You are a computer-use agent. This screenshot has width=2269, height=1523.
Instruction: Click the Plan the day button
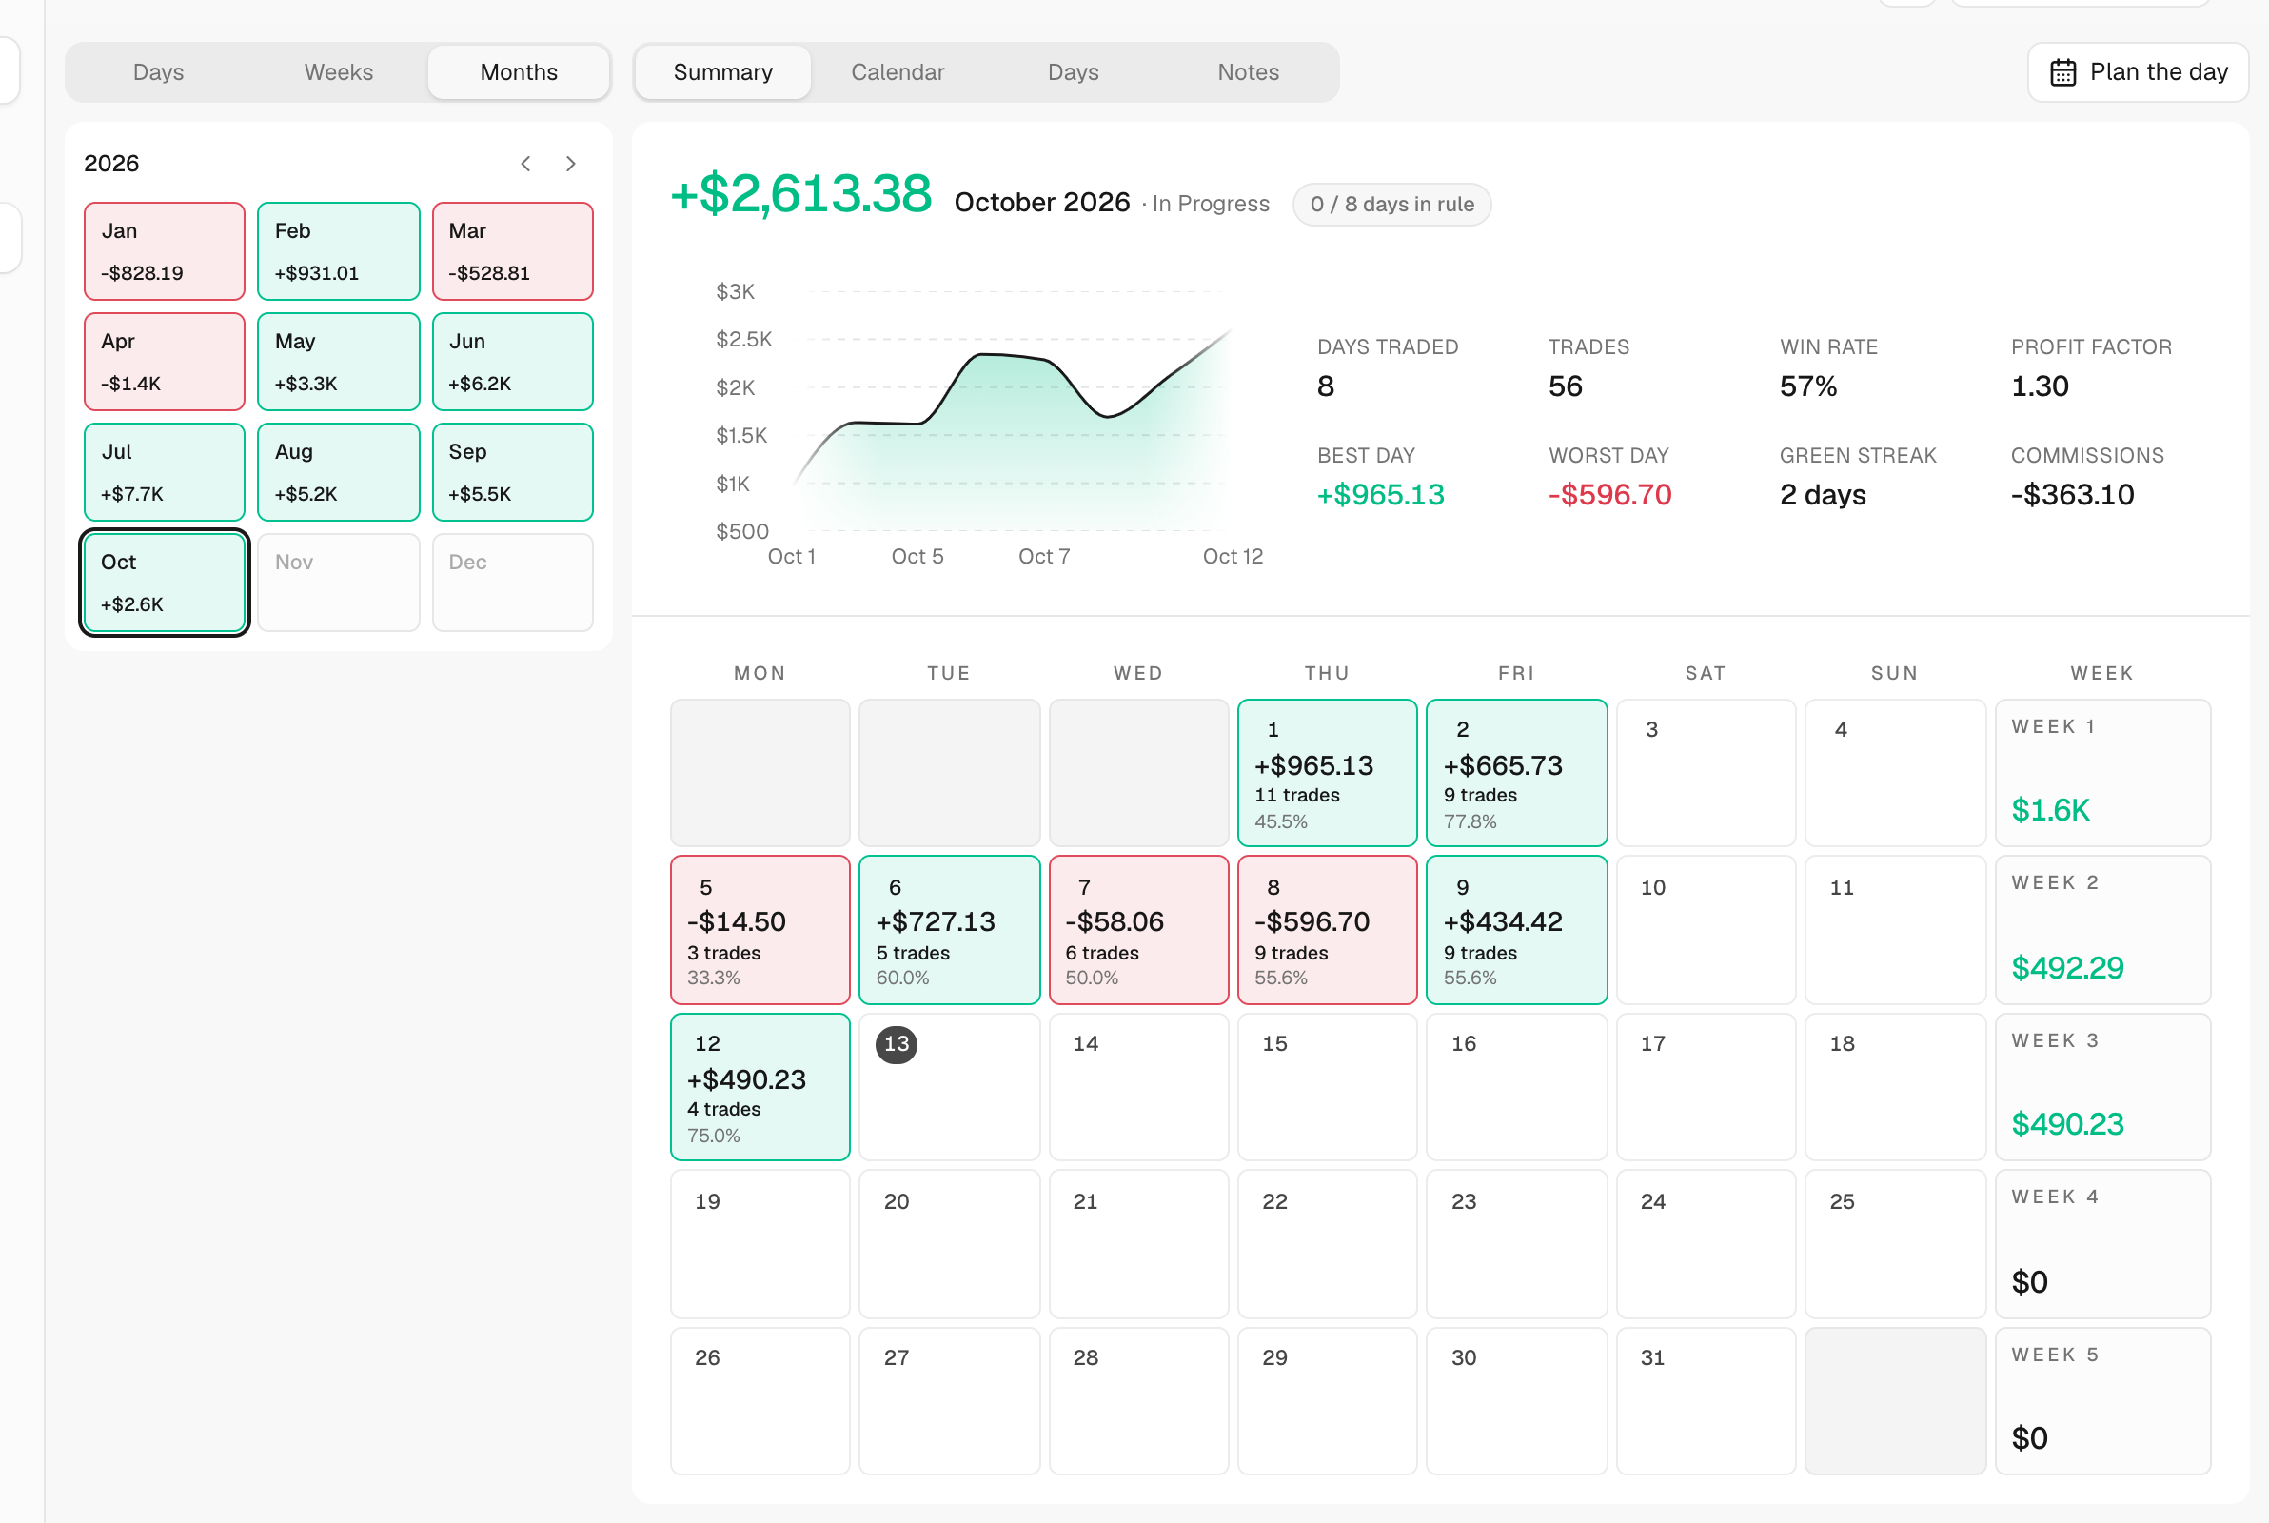(x=2138, y=73)
